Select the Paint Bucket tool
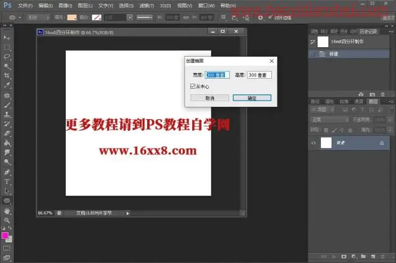 [x=7, y=143]
